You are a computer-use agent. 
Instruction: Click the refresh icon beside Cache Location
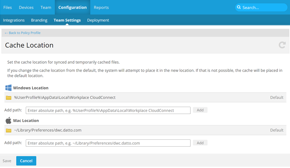tap(282, 45)
